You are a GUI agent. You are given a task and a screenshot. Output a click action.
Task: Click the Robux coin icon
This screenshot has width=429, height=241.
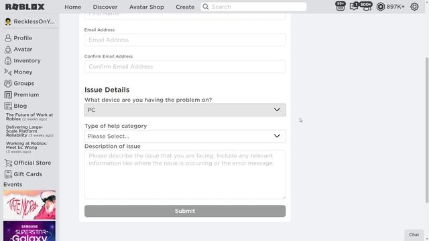[x=380, y=7]
